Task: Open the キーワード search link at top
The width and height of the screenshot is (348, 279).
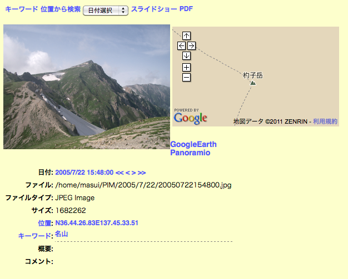Action: [22, 9]
